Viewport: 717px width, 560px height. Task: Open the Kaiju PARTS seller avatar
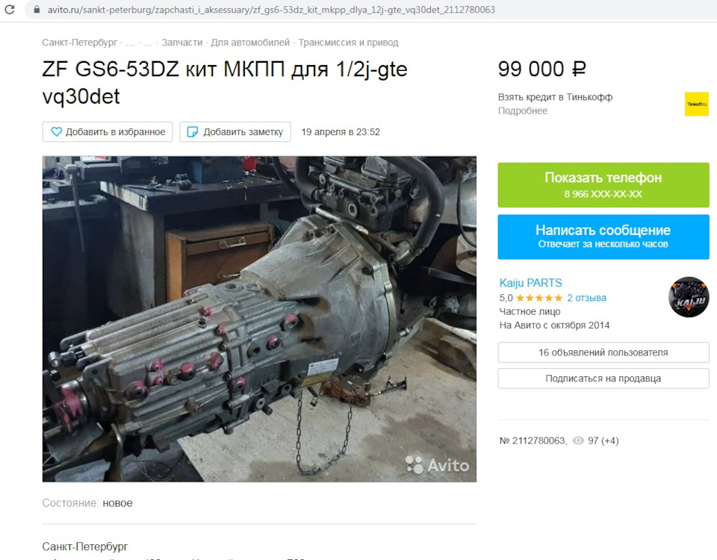point(689,296)
